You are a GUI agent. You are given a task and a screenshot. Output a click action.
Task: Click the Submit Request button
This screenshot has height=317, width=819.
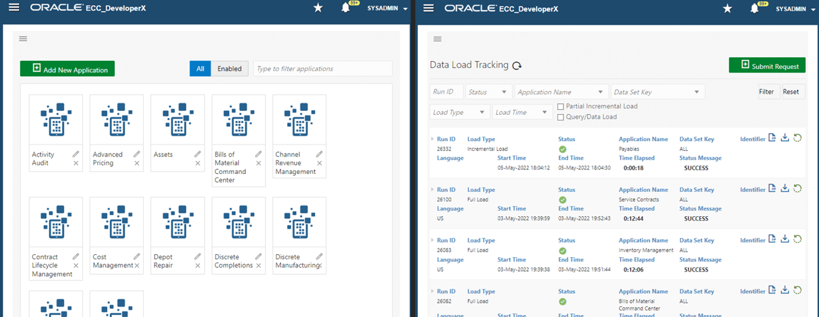coord(767,65)
